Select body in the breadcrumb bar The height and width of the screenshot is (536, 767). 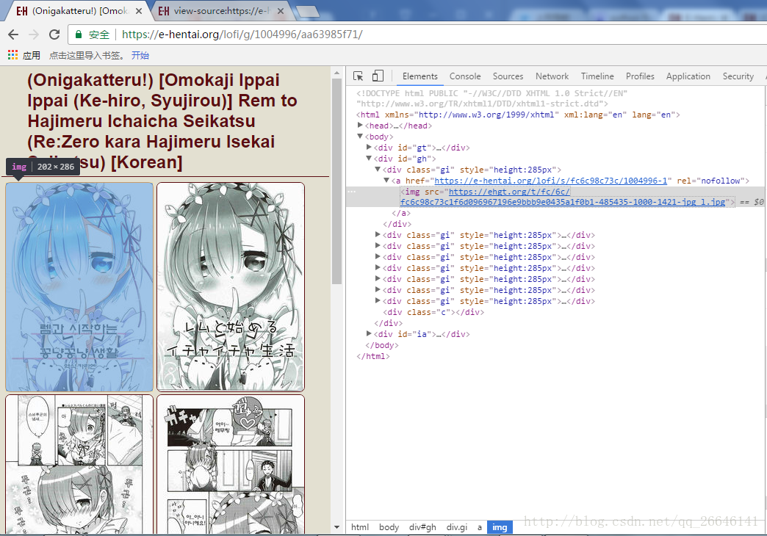(389, 527)
